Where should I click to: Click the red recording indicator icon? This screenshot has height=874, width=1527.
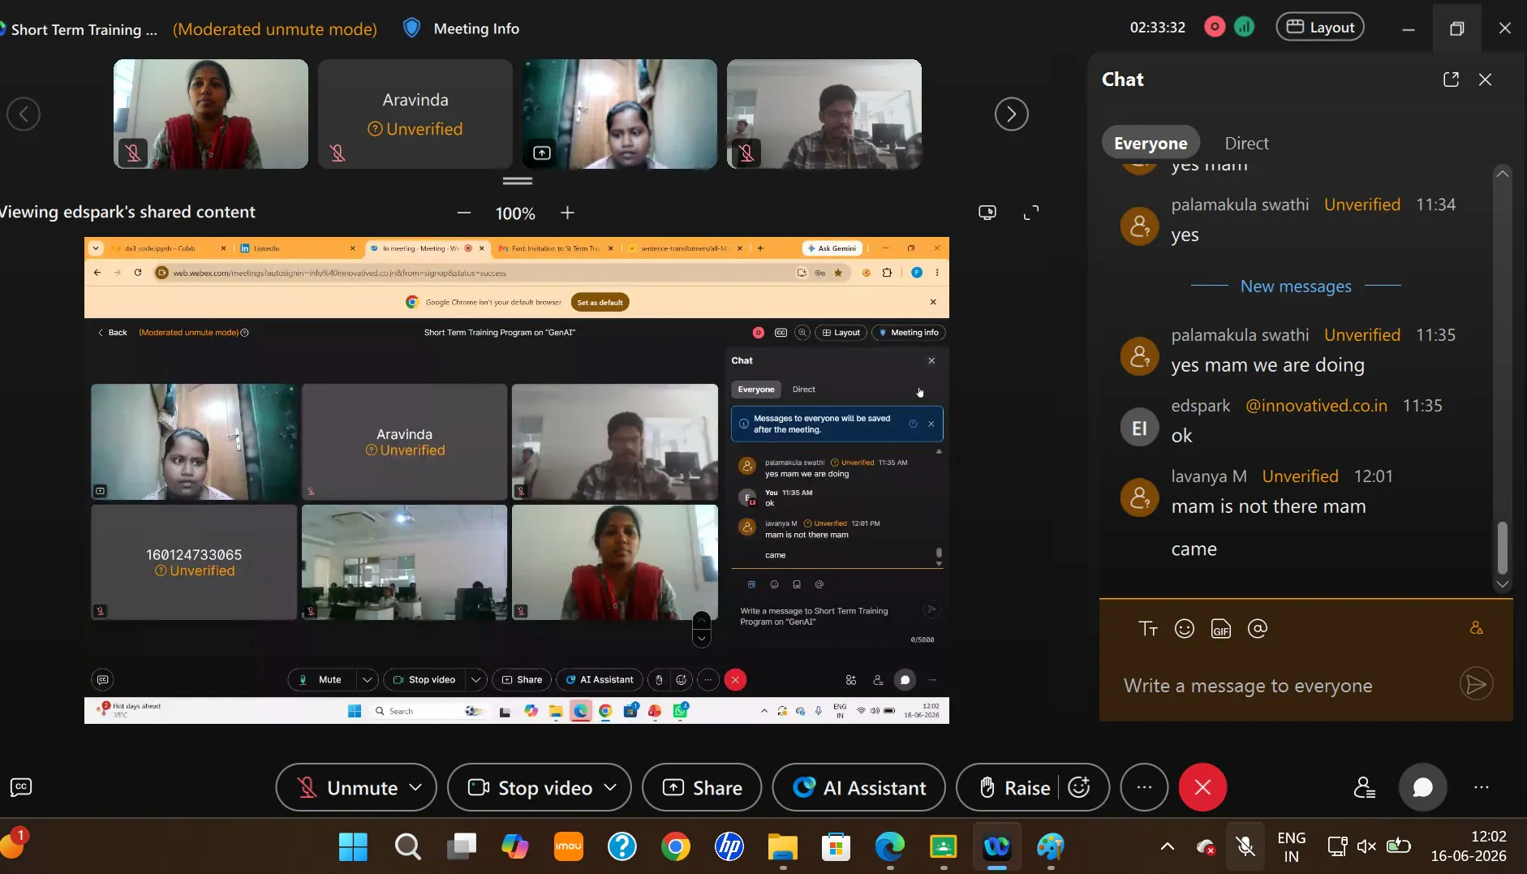coord(1215,27)
